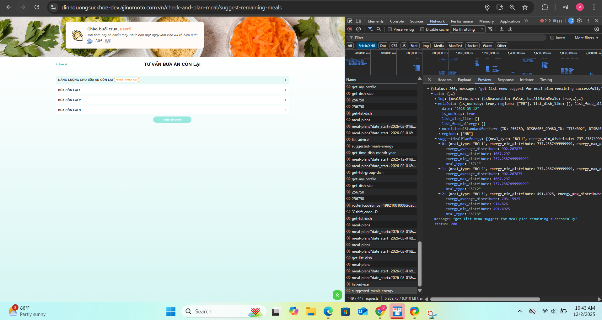Open the browser extensions puzzle icon
The image size is (602, 320).
click(545, 7)
